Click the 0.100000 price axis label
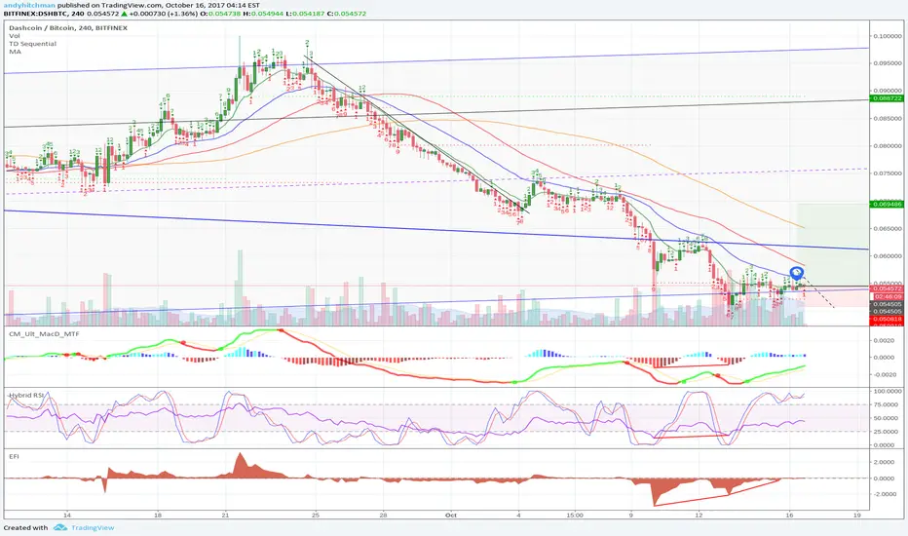 click(x=888, y=36)
